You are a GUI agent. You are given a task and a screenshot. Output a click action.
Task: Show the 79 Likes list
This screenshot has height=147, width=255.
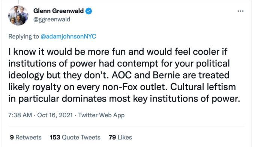pos(120,137)
